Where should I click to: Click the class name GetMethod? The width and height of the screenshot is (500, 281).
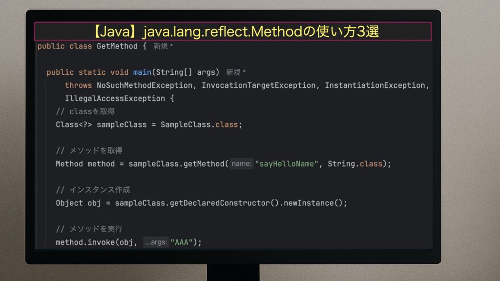pyautogui.click(x=117, y=46)
